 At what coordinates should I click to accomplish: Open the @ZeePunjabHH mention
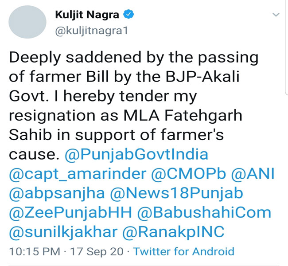click(70, 213)
